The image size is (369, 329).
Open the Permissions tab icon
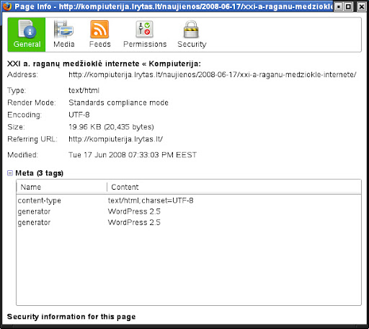[x=144, y=30]
